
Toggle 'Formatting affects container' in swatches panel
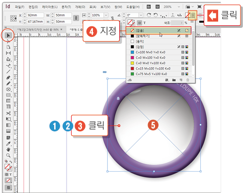(140, 23)
